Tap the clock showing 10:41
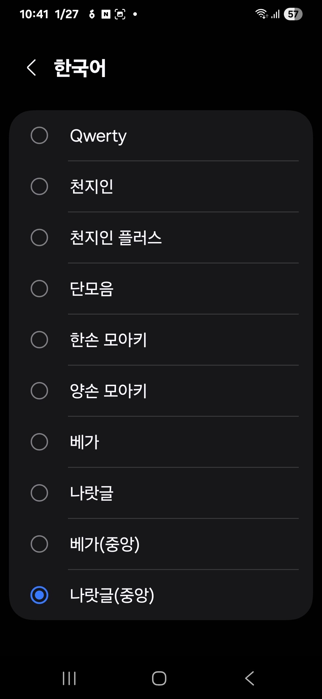Viewport: 322px width, 699px height. click(34, 14)
